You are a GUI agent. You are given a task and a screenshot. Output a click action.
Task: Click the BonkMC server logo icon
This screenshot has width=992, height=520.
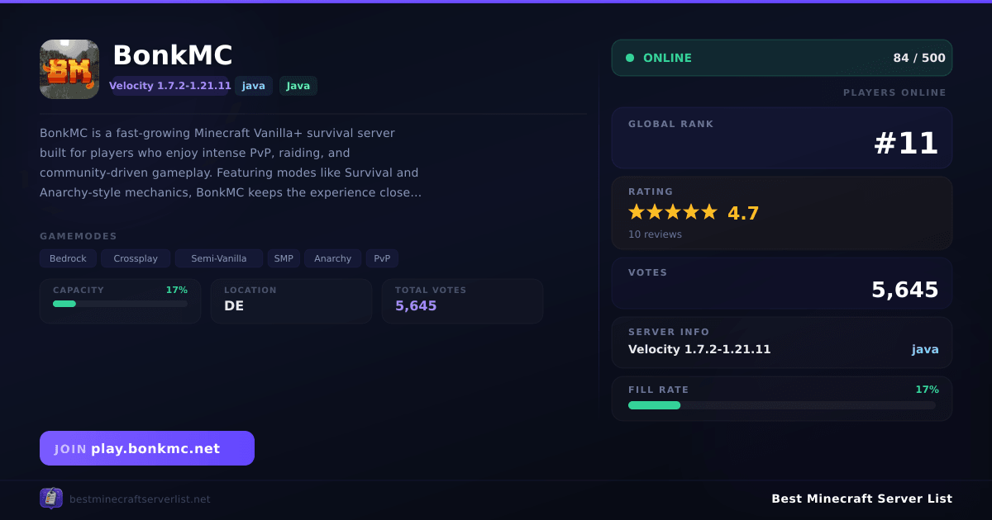point(69,69)
